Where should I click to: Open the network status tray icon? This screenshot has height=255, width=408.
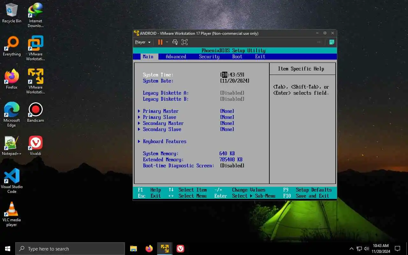coord(359,249)
